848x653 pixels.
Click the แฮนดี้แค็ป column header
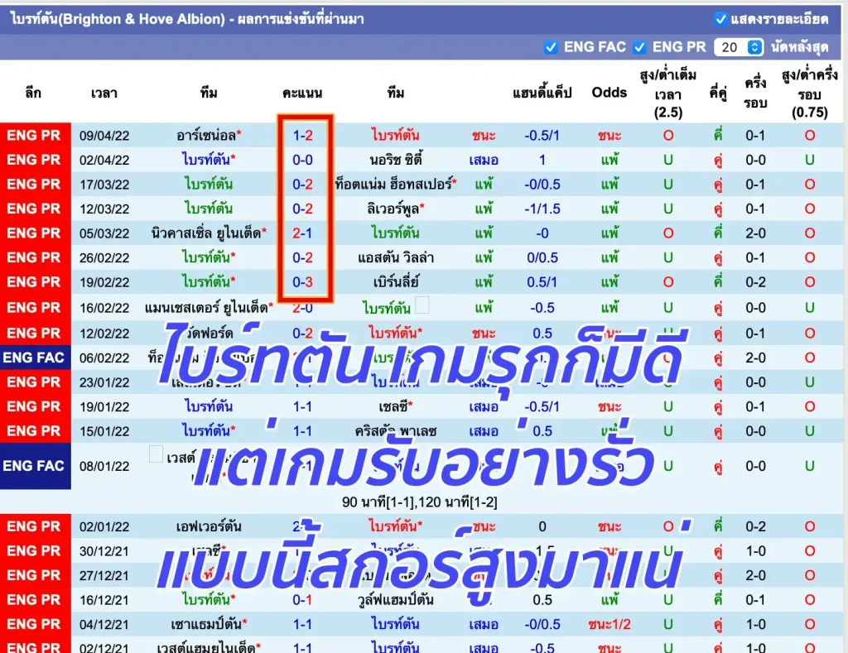pos(542,93)
